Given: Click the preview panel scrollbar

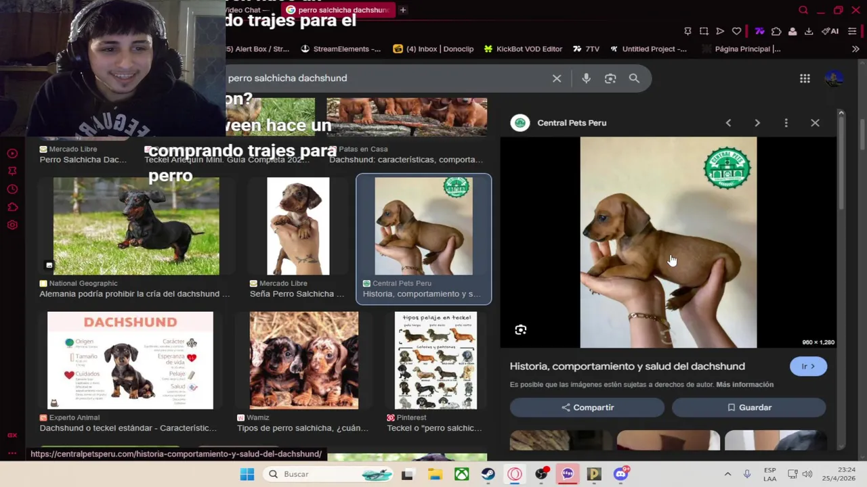Looking at the screenshot, I should (841, 162).
